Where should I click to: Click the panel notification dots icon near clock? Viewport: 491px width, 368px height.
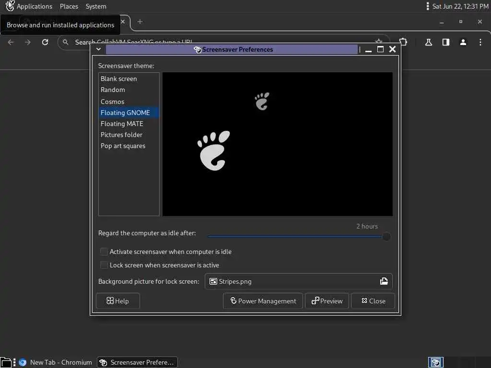point(427,6)
